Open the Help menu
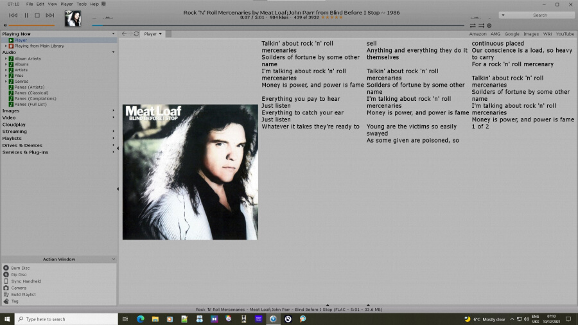 (x=94, y=4)
